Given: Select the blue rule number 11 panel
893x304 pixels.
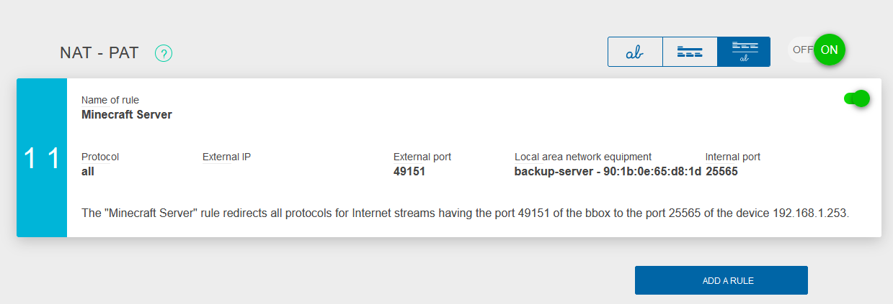Looking at the screenshot, I should click(x=42, y=157).
